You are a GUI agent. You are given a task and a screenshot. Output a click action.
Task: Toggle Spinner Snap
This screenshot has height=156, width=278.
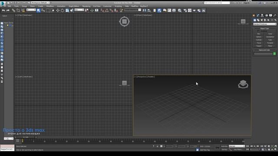pos(116,10)
